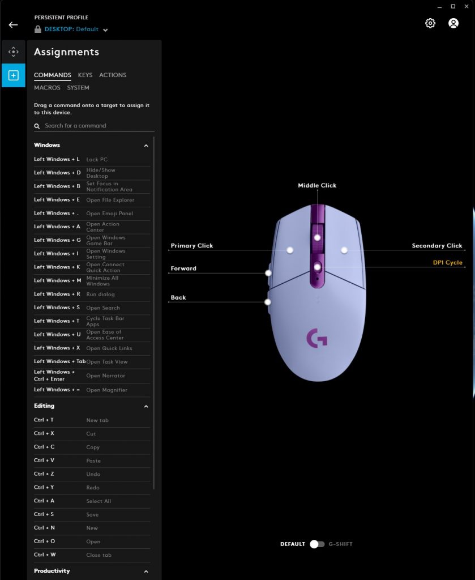
Task: Click the Secondary Click label
Action: coord(437,246)
